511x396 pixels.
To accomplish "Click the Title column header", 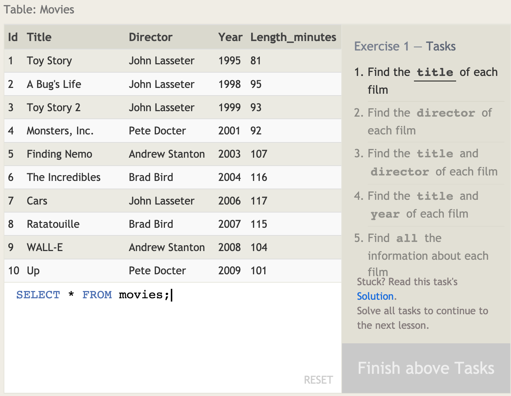I will [x=39, y=37].
